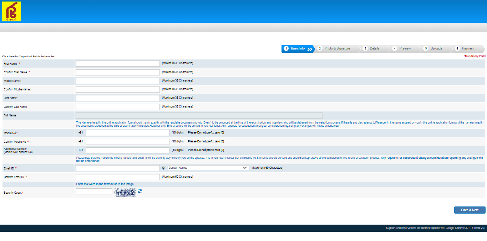The width and height of the screenshot is (487, 241).
Task: Click the captcha image hfnx2
Action: pyautogui.click(x=125, y=193)
